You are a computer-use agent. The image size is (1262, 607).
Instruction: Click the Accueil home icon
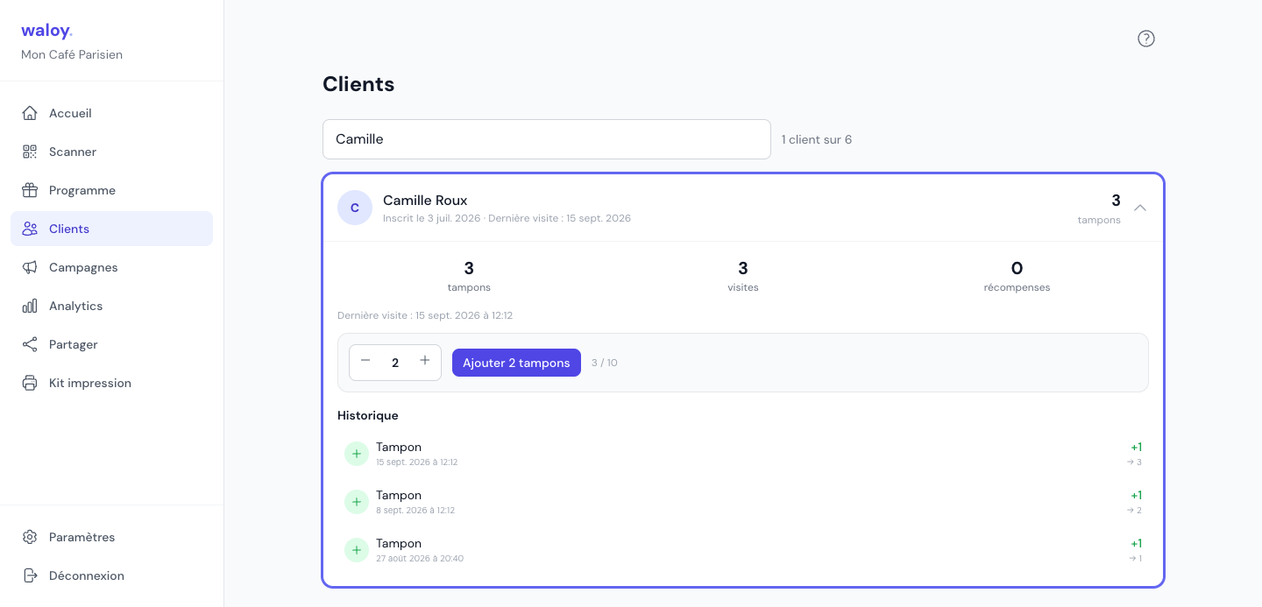[30, 113]
